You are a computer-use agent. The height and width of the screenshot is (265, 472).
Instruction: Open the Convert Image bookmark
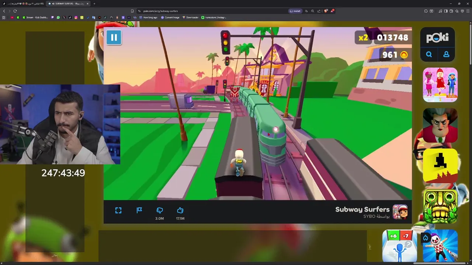tap(170, 17)
